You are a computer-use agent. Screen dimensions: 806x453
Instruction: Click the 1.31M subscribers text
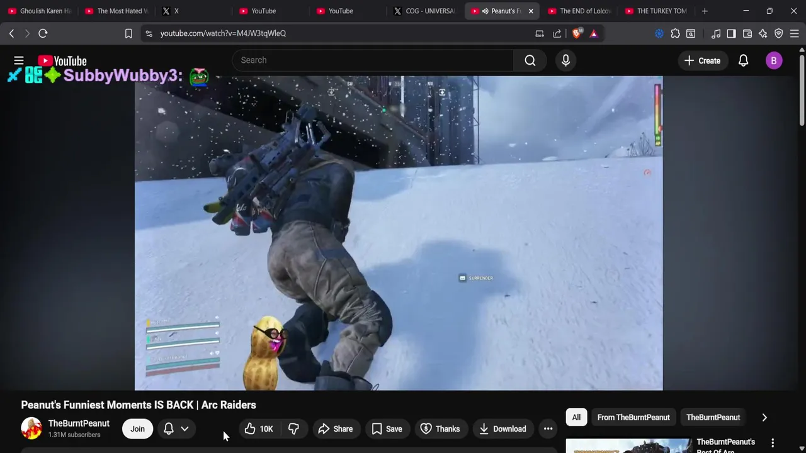point(74,435)
